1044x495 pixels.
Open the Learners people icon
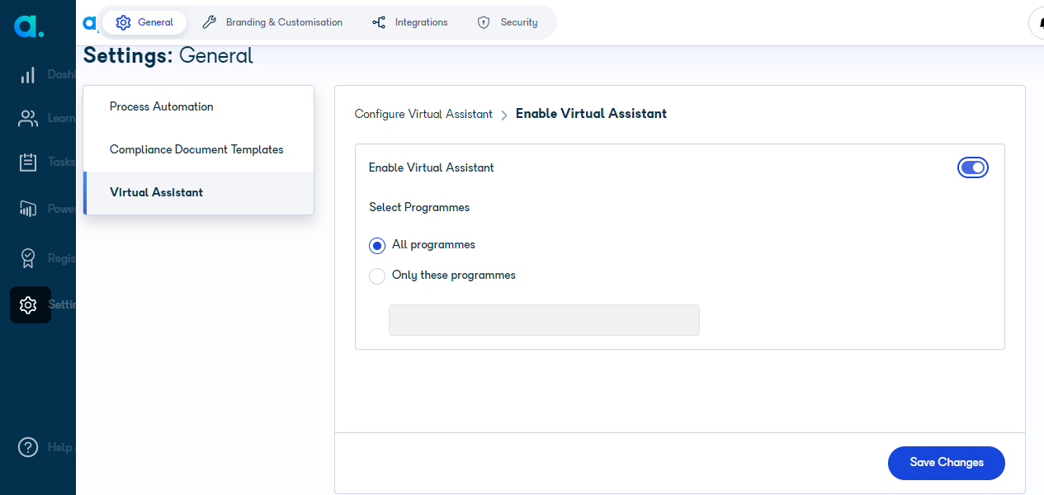(x=28, y=118)
